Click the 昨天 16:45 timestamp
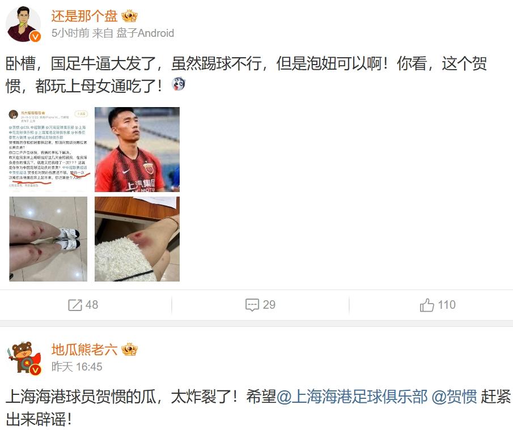 pos(77,367)
